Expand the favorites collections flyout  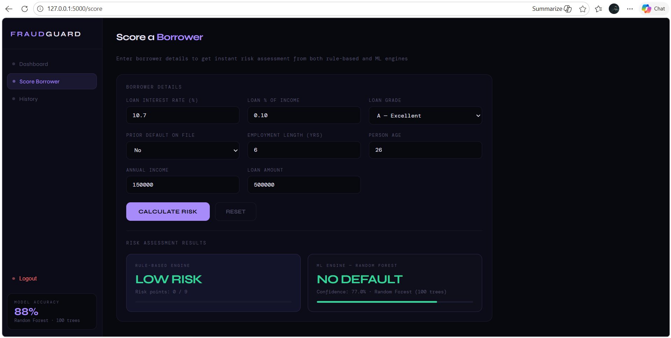coord(598,8)
